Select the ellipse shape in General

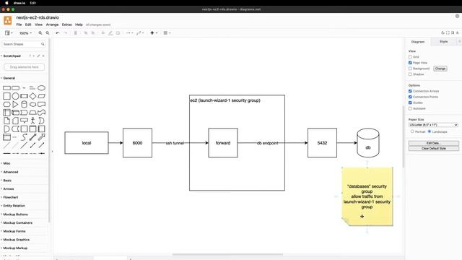pyautogui.click(x=42, y=88)
